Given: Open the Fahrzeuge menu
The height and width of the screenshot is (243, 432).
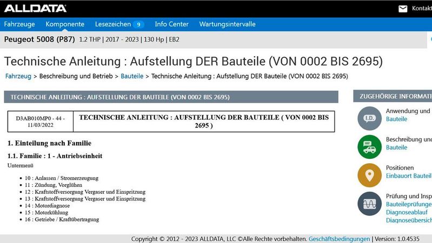Looking at the screenshot, I should (x=19, y=24).
